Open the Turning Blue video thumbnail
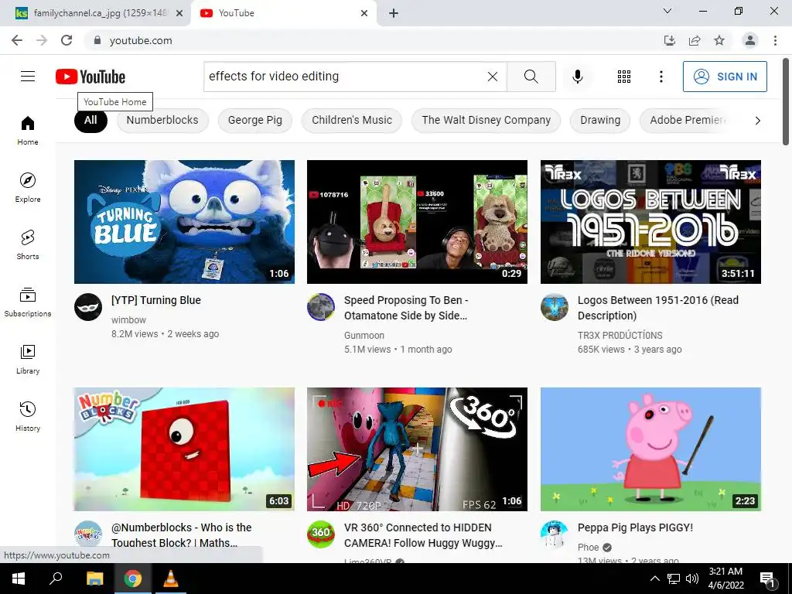792x594 pixels. 184,222
